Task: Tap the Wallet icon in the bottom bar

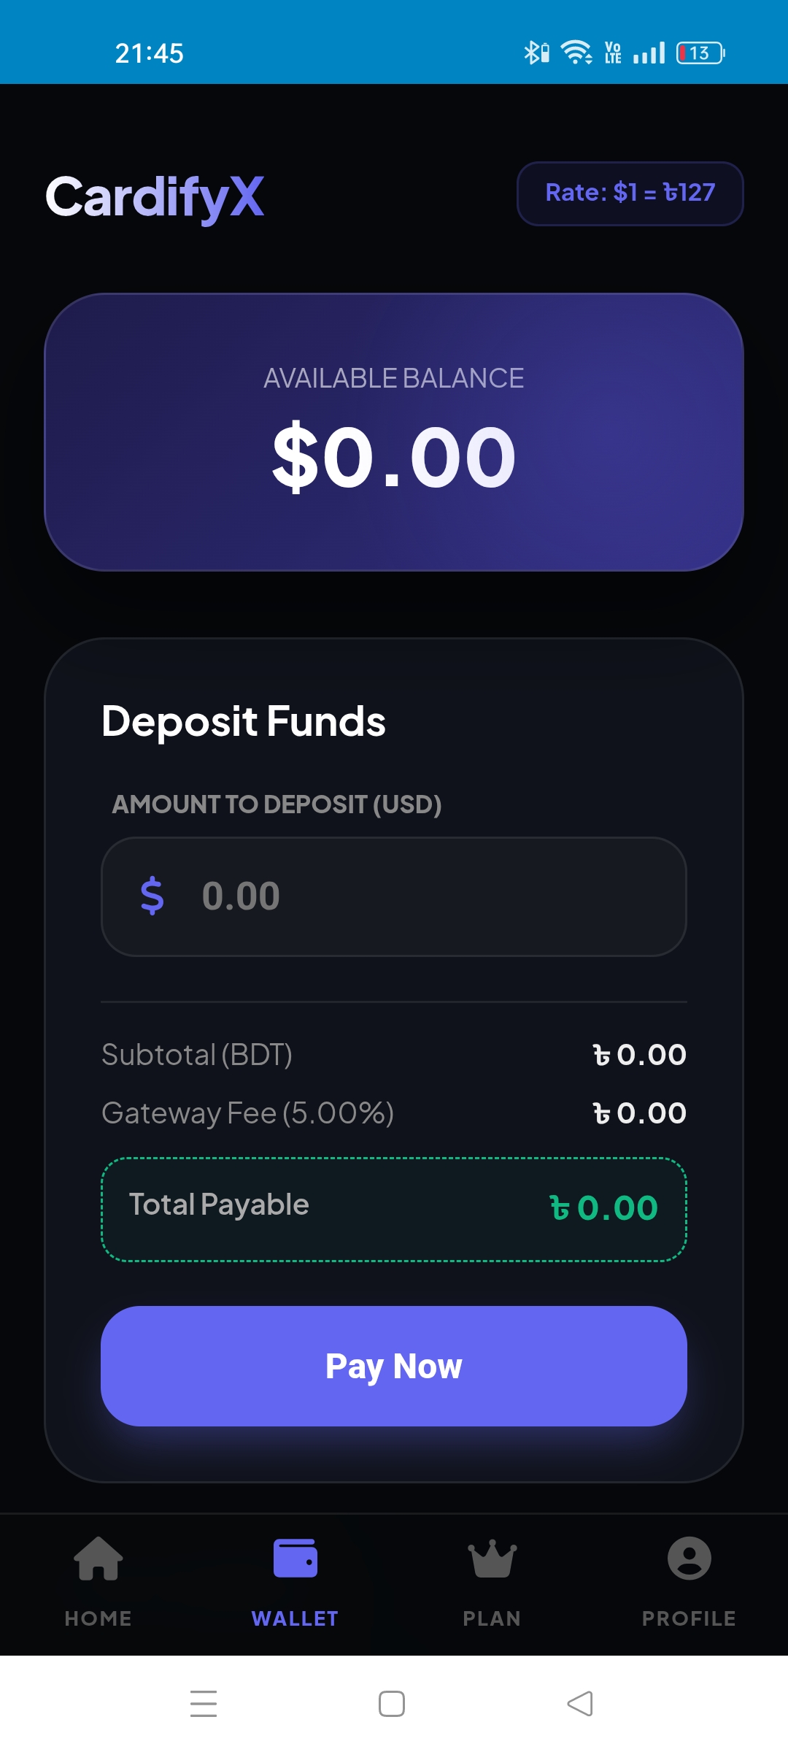Action: click(x=295, y=1558)
